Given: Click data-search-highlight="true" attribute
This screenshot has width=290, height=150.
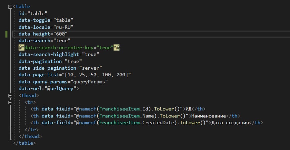Looking at the screenshot, I should tap(59, 55).
